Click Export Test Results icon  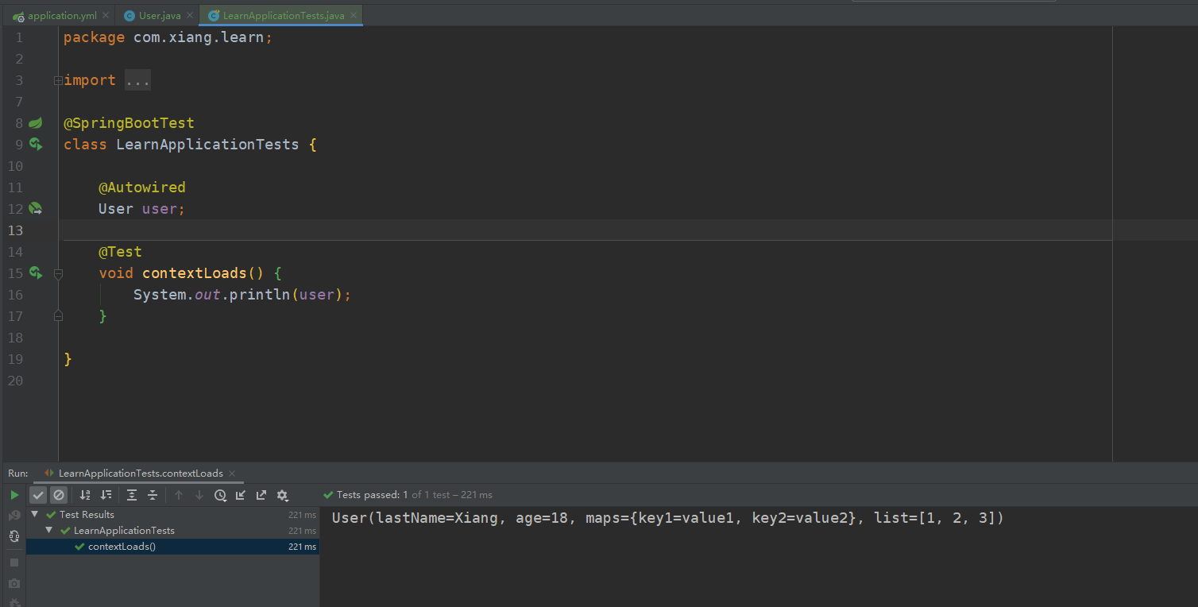(x=261, y=495)
